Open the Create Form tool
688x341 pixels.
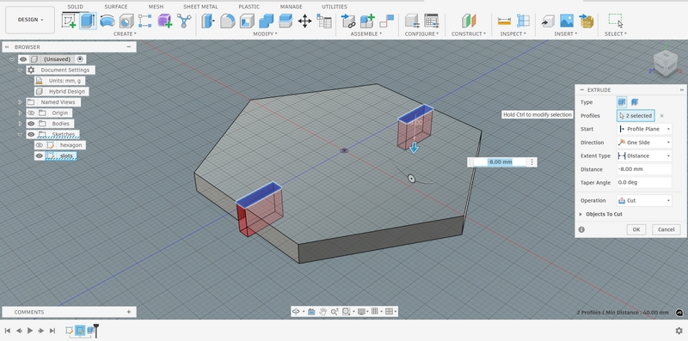point(164,21)
